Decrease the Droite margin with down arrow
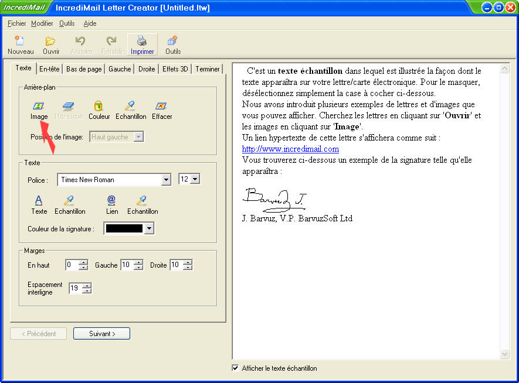This screenshot has height=383, width=519. point(188,268)
